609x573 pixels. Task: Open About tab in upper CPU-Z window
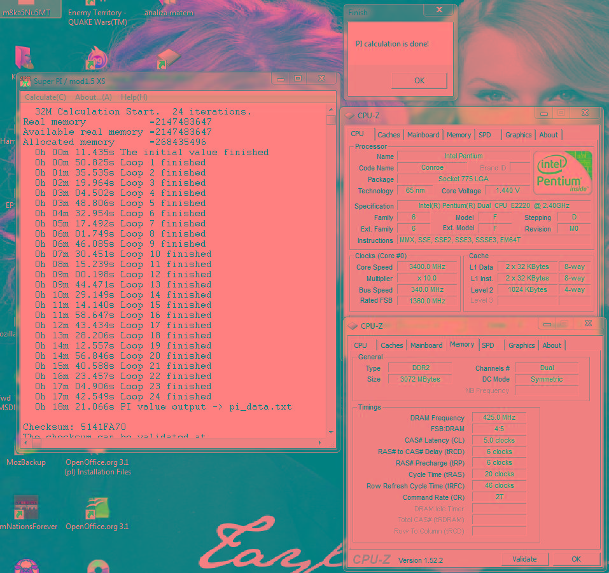[549, 135]
